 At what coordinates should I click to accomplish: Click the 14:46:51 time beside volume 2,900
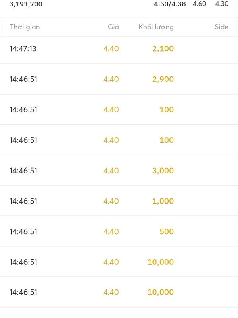[x=23, y=79]
